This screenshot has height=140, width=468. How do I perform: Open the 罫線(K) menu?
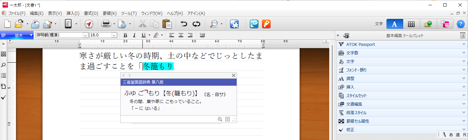pyautogui.click(x=110, y=13)
